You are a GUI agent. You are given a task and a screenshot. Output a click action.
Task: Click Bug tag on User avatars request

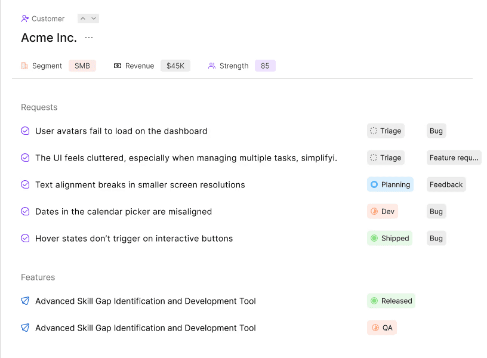(x=436, y=131)
